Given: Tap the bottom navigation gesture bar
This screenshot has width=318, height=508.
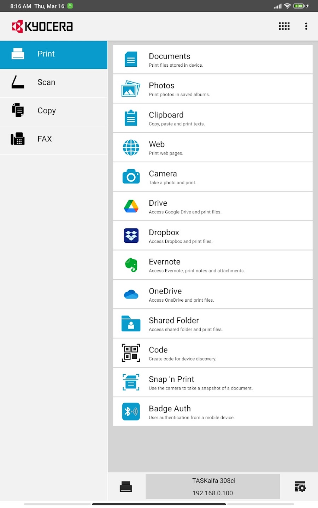Looking at the screenshot, I should pyautogui.click(x=159, y=504).
